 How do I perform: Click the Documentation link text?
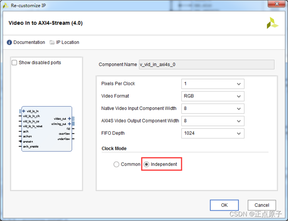coord(29,42)
